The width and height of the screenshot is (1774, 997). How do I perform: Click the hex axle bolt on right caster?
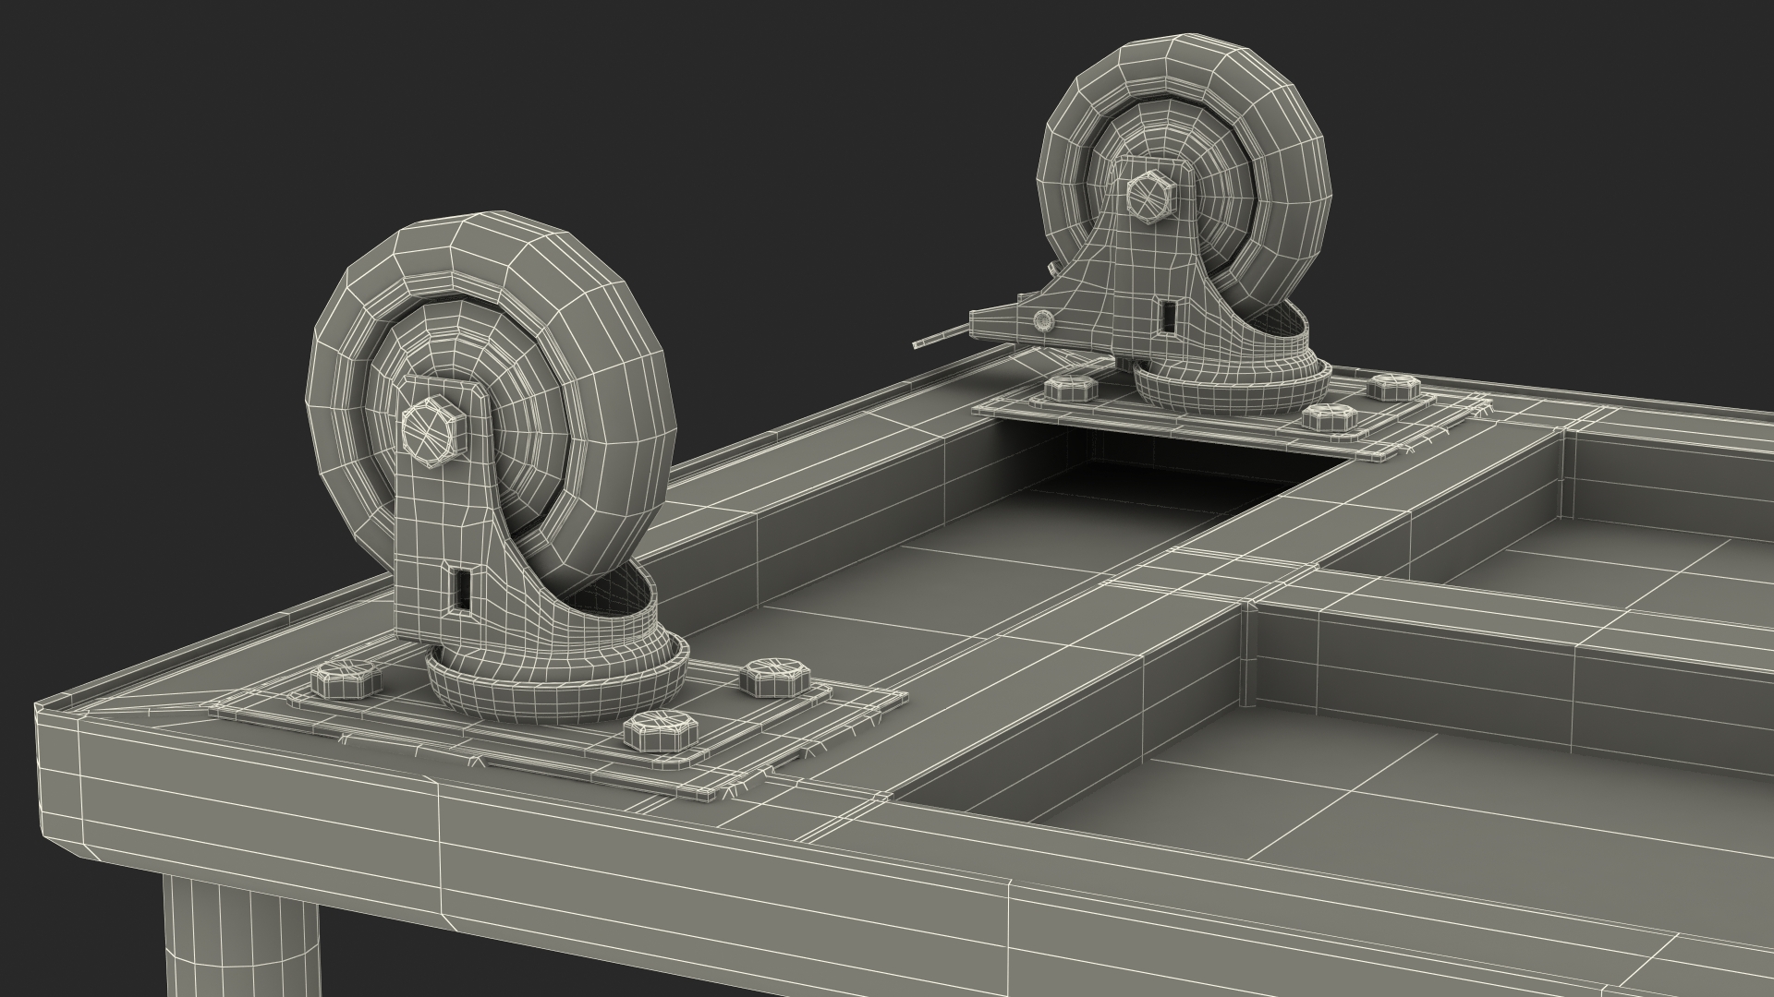[x=1149, y=196]
